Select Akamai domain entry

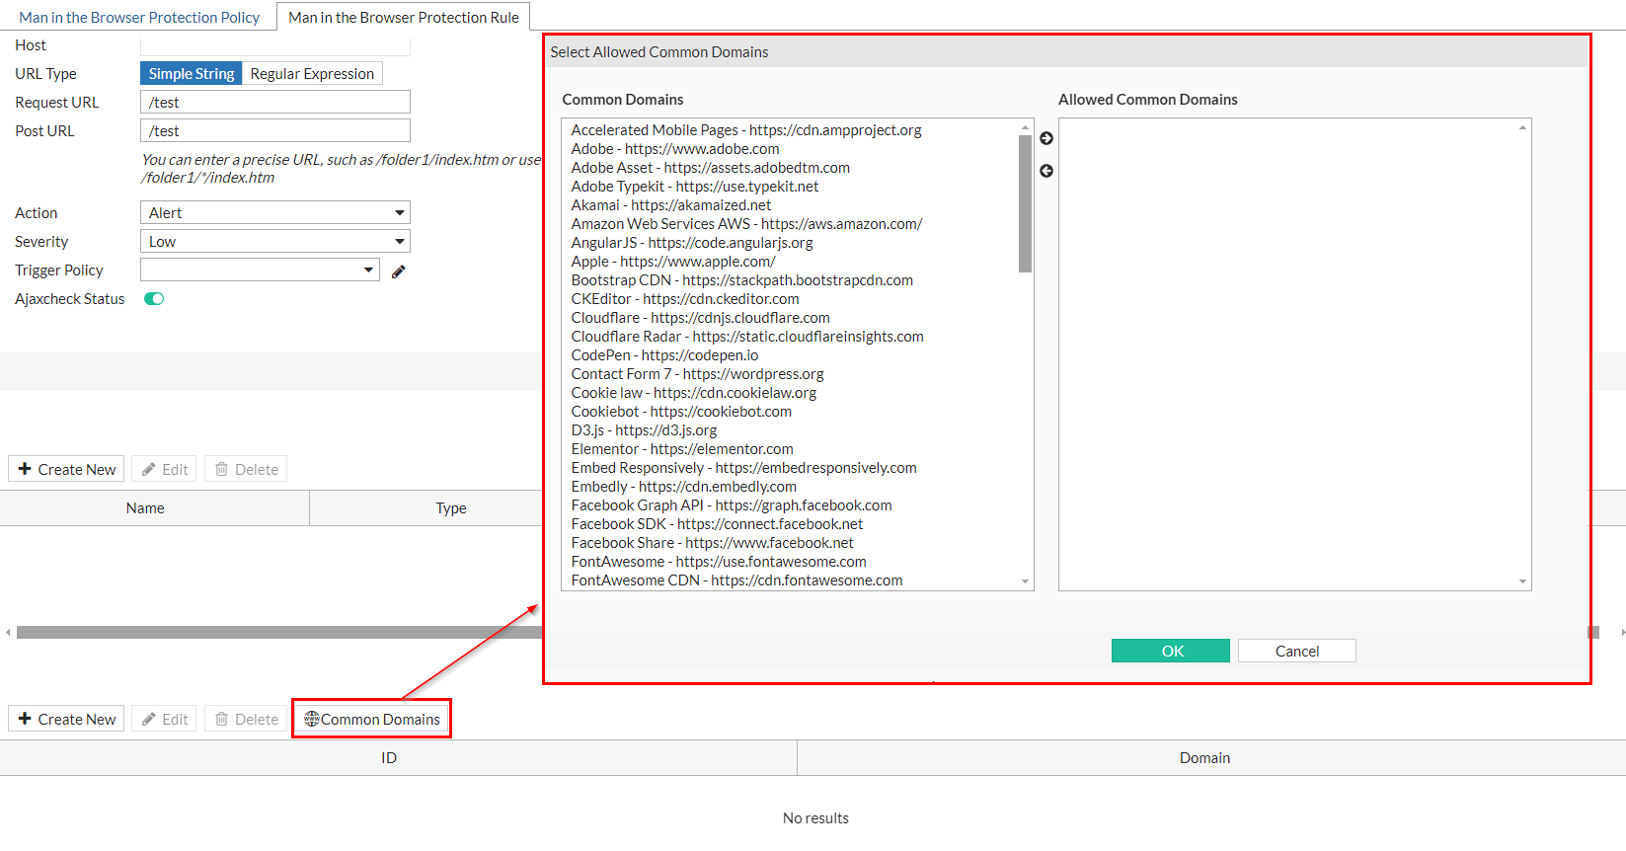click(x=671, y=205)
